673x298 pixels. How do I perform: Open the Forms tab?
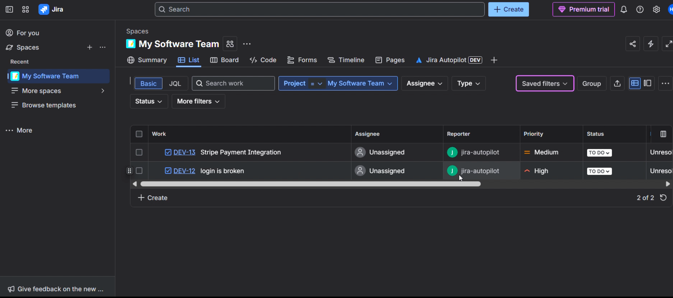point(302,60)
